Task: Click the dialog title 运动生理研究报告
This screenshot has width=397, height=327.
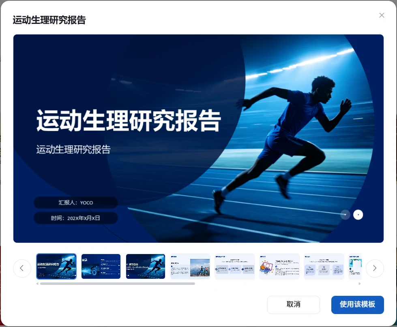Action: (x=49, y=20)
